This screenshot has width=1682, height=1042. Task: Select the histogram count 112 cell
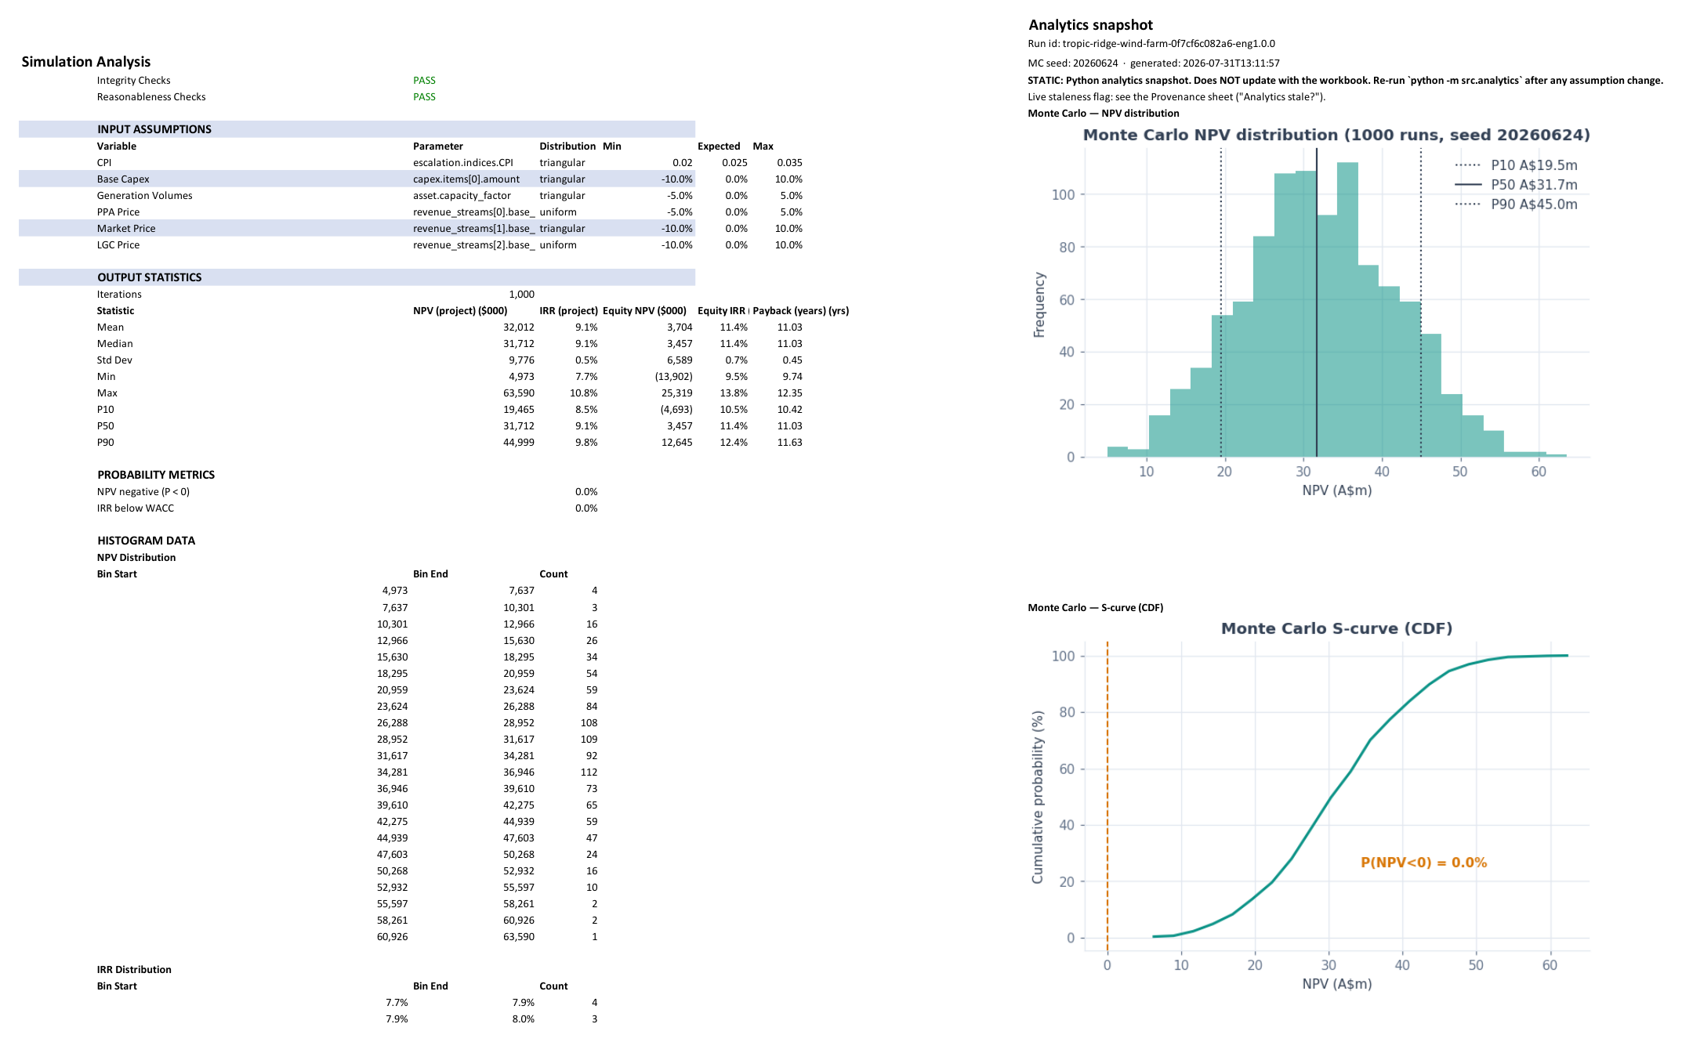coord(589,772)
